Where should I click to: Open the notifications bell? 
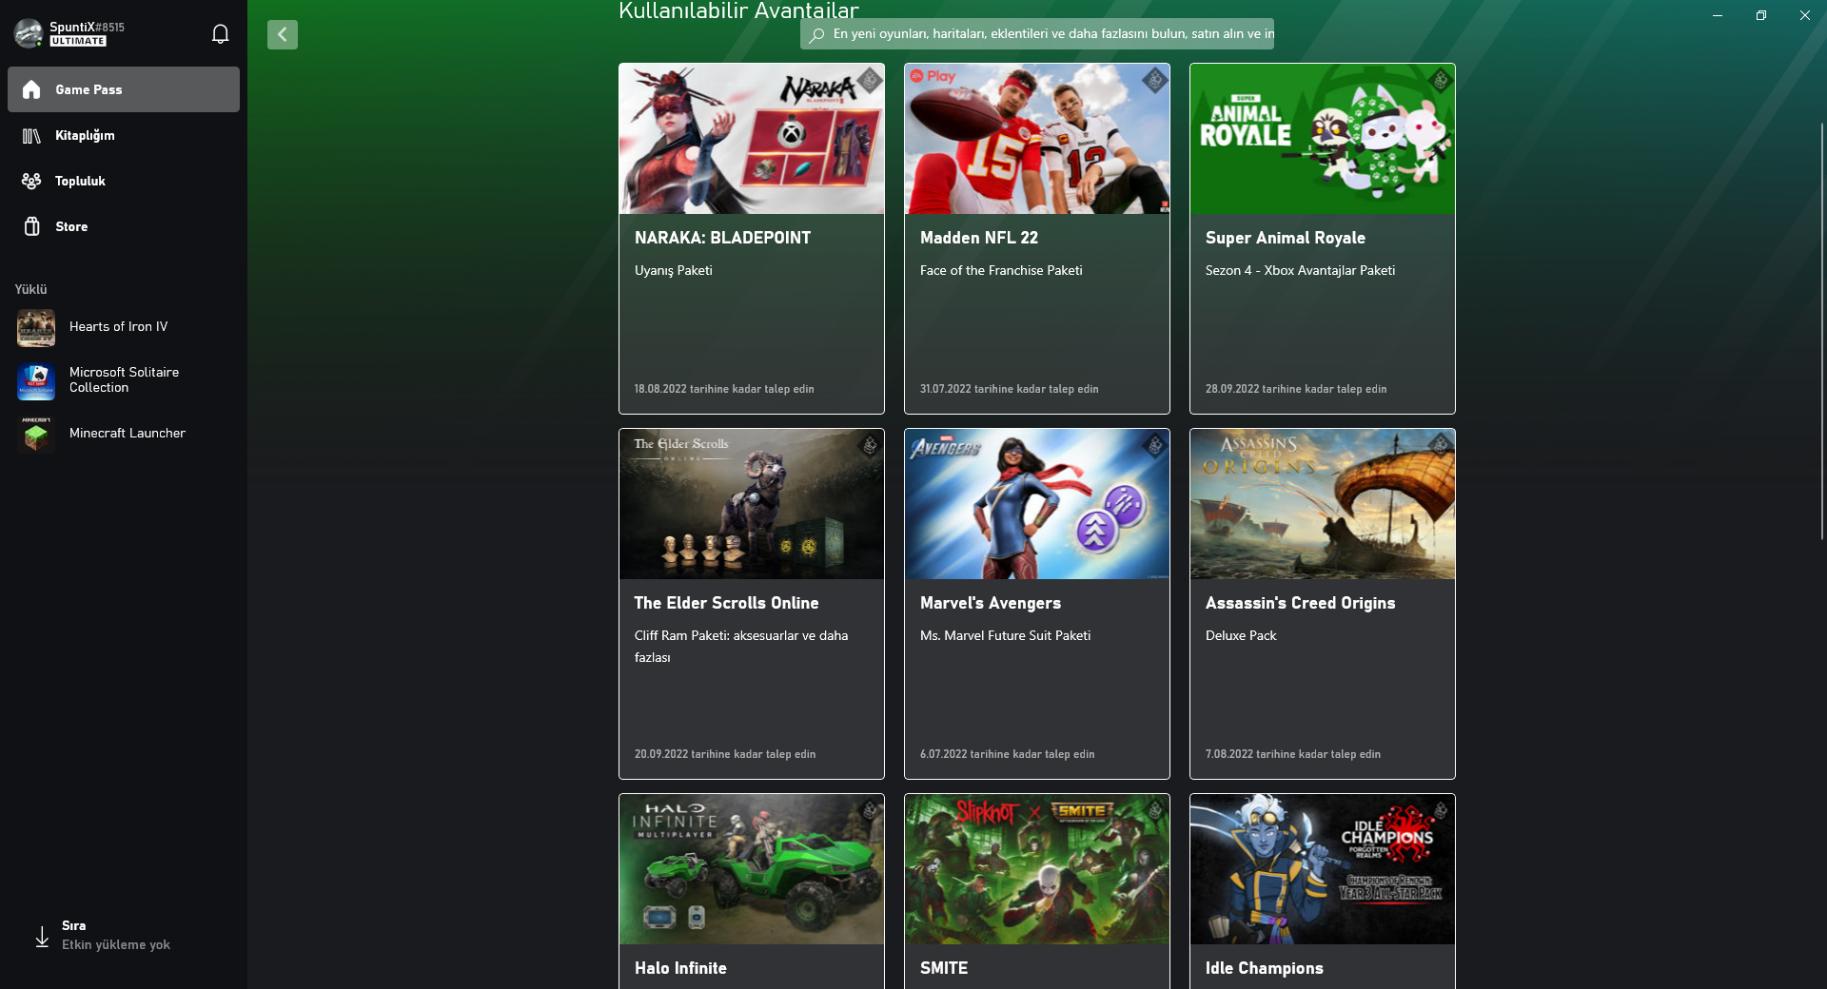tap(220, 34)
